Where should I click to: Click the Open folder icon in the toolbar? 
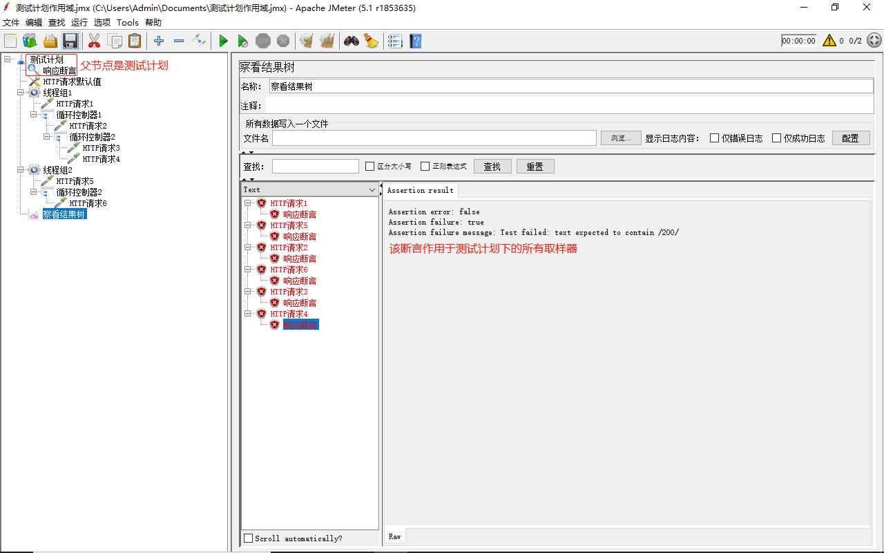click(x=50, y=41)
